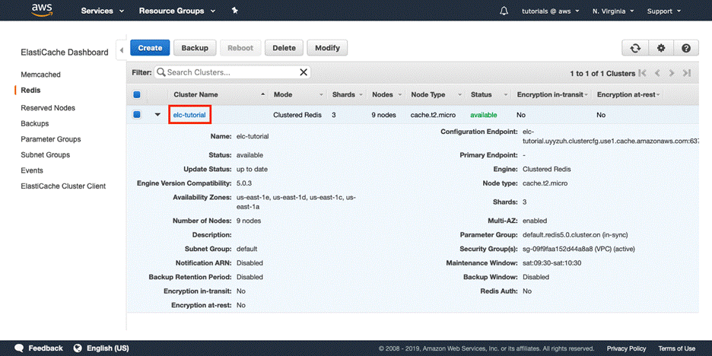712x356 pixels.
Task: Click the refresh clusters icon button
Action: coord(635,48)
